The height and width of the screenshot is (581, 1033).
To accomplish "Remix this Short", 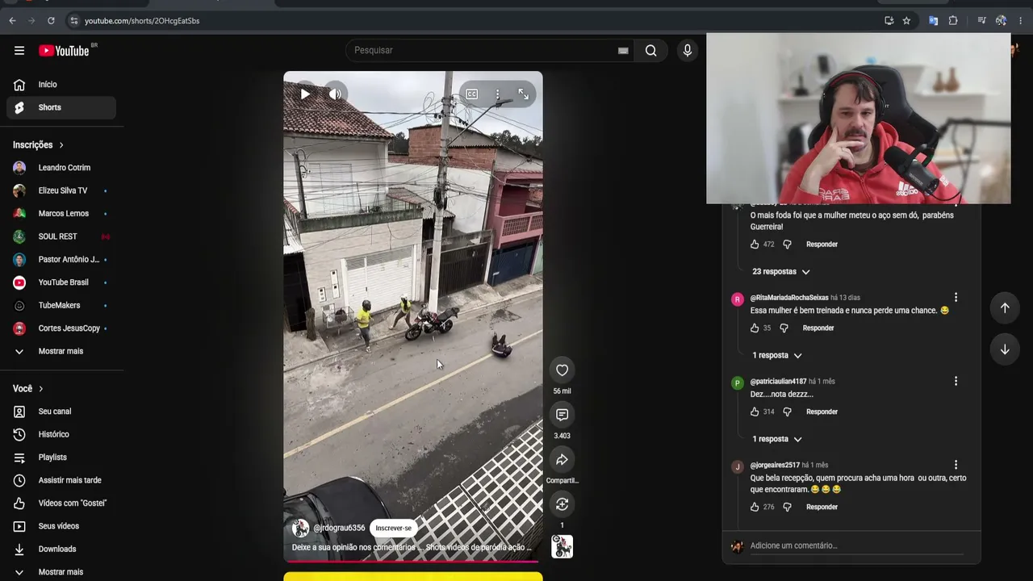I will (562, 504).
